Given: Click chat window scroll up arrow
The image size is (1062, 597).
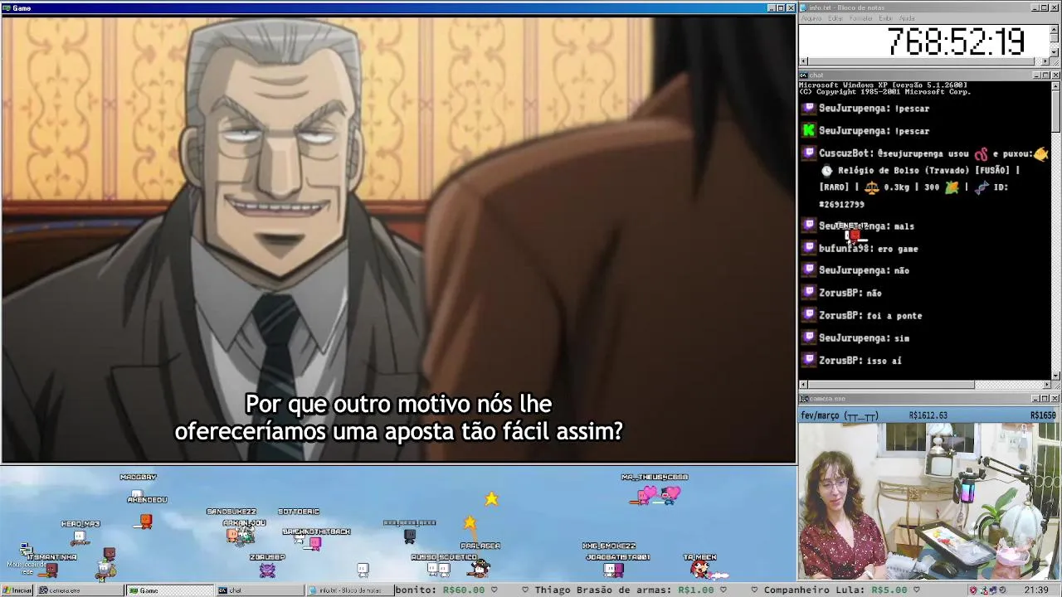Looking at the screenshot, I should point(1055,85).
